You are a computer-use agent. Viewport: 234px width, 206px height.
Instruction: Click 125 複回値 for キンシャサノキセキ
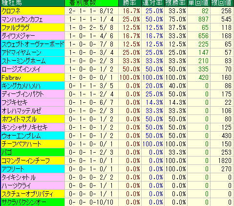pyautogui.click(x=226, y=127)
